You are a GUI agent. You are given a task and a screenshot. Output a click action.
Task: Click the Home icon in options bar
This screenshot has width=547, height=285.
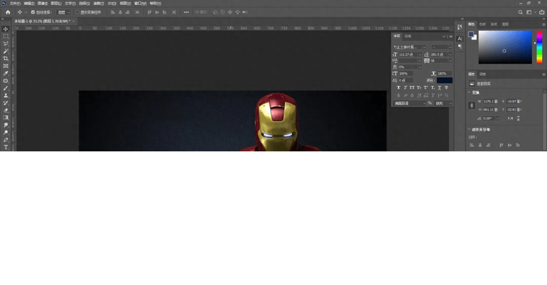click(x=8, y=12)
